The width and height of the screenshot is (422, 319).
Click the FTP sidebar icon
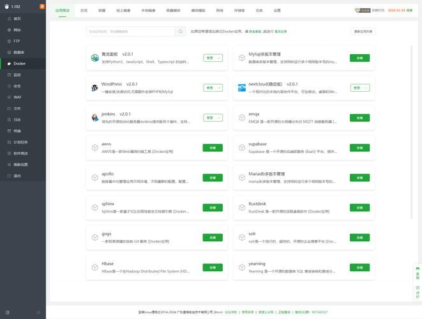click(x=9, y=41)
